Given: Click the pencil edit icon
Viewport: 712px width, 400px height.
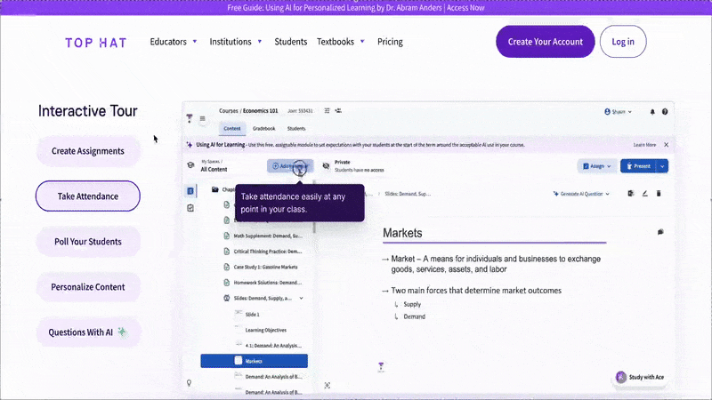Looking at the screenshot, I should [644, 194].
